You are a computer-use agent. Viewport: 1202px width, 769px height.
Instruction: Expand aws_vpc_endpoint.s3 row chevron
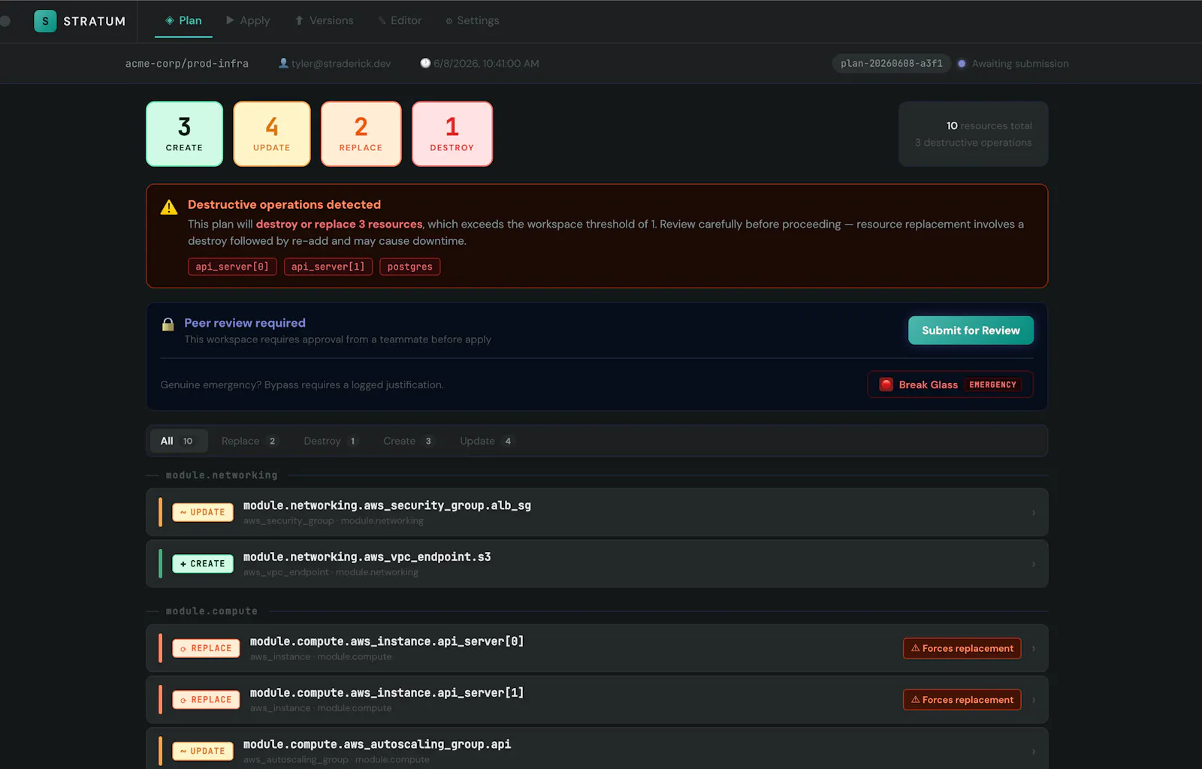1034,564
